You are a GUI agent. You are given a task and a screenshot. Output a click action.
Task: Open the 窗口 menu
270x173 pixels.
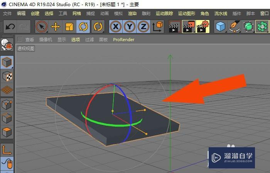[265, 13]
